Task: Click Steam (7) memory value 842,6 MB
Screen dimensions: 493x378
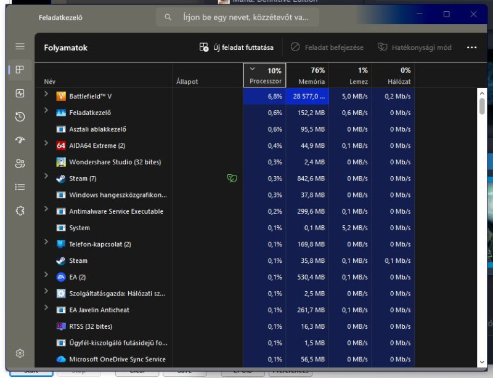Action: tap(311, 179)
